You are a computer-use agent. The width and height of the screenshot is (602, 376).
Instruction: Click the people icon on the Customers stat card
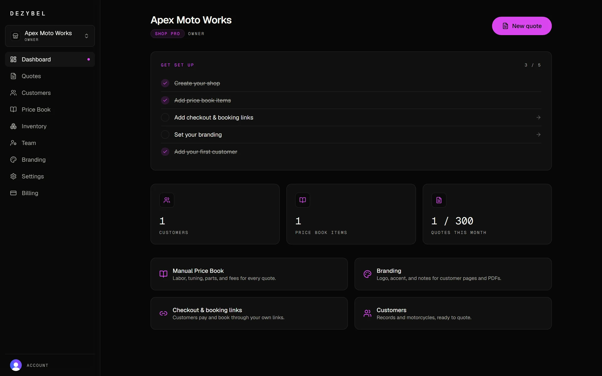167,200
